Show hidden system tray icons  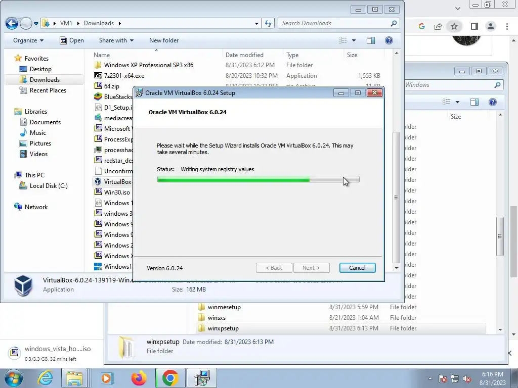[x=430, y=378]
